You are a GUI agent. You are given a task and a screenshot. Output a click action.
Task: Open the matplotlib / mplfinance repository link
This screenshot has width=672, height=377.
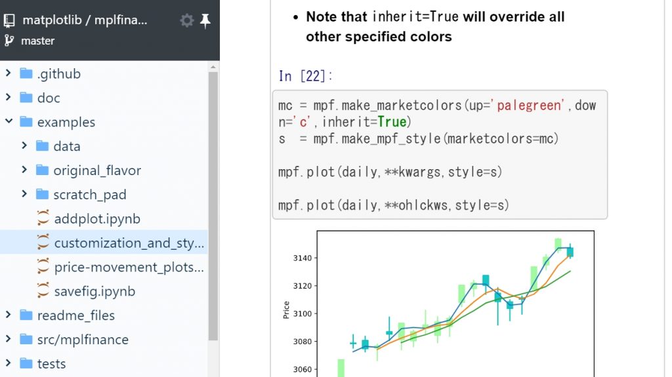click(x=85, y=20)
